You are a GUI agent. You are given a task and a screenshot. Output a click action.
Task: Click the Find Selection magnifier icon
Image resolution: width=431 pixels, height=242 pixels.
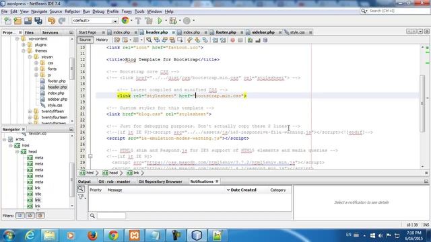pyautogui.click(x=149, y=40)
